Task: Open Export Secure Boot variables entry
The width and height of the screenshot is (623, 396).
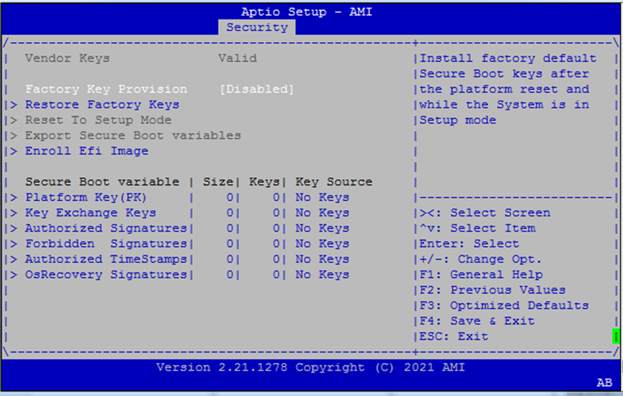Action: (133, 135)
